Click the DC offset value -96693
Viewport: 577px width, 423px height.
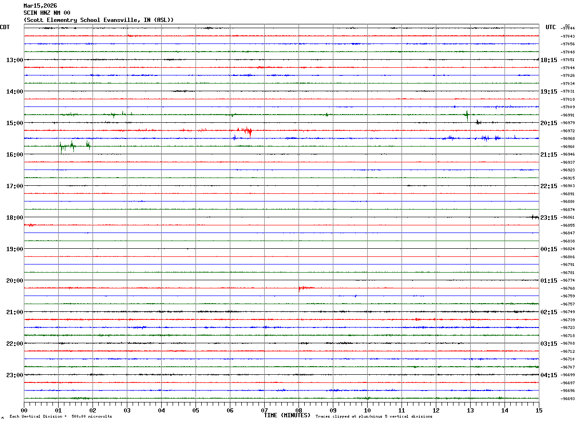coord(567,399)
